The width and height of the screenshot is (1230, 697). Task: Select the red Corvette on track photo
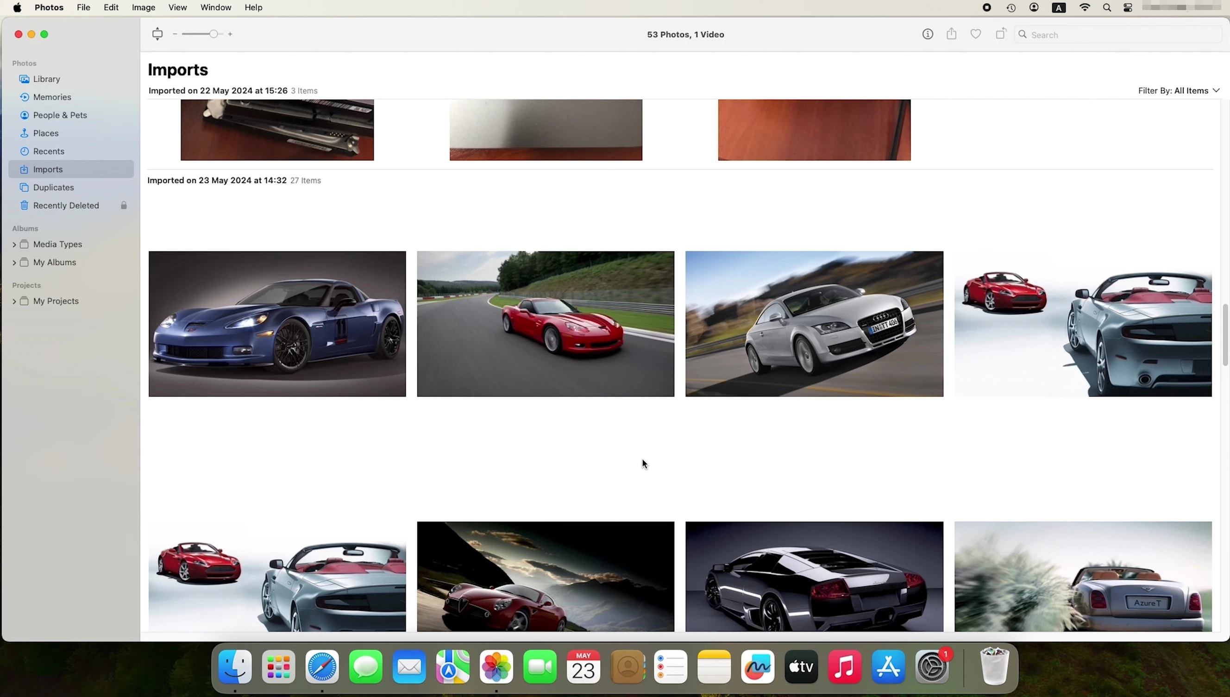546,324
